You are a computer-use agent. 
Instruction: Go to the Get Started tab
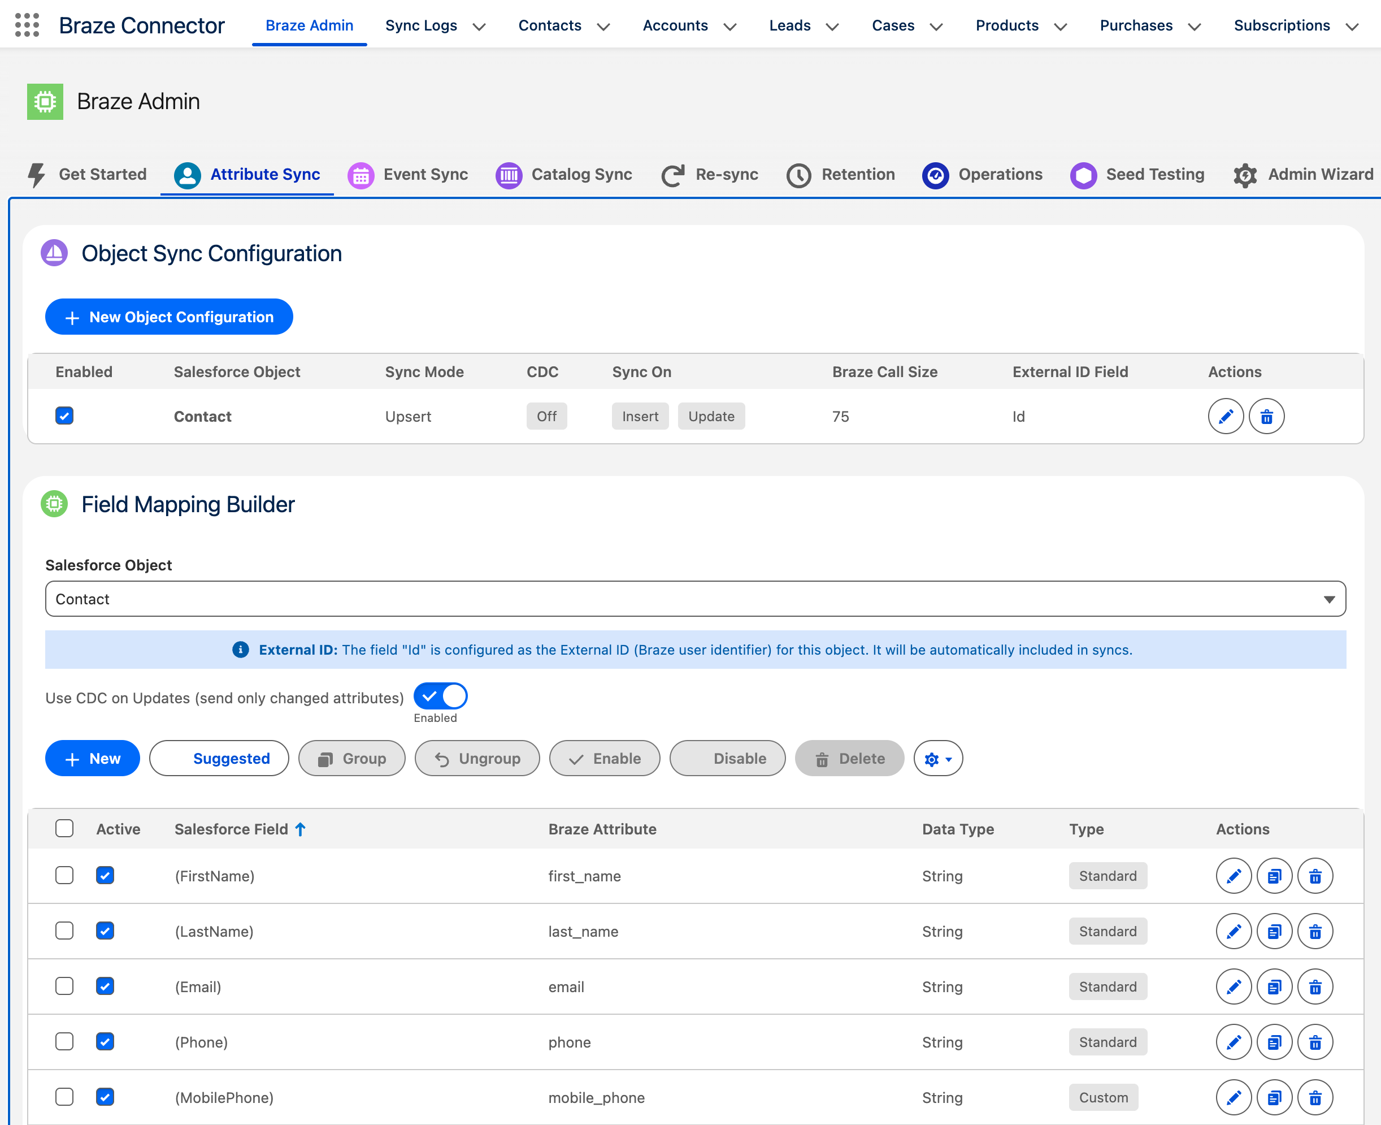(x=102, y=174)
